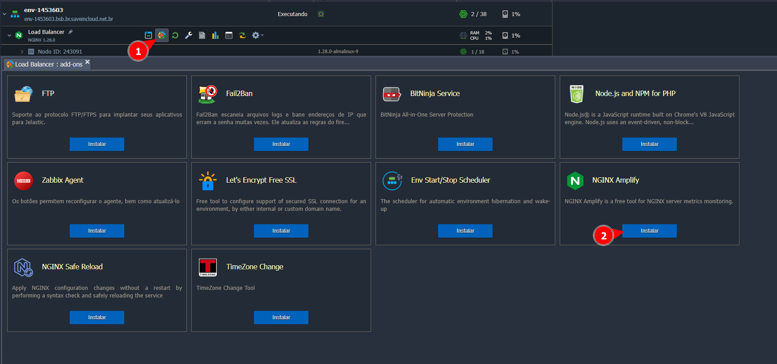Close the Load Balancer add-ons tab
The height and width of the screenshot is (364, 777).
pyautogui.click(x=88, y=62)
